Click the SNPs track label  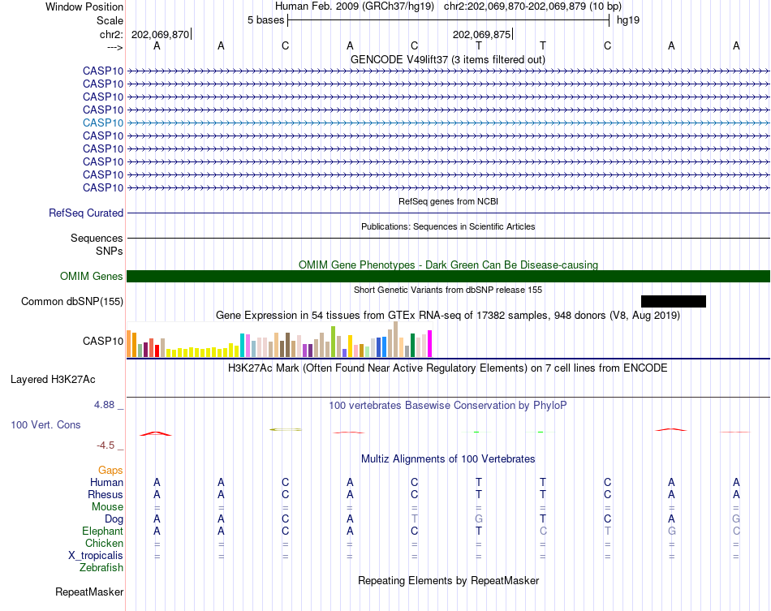(x=110, y=251)
